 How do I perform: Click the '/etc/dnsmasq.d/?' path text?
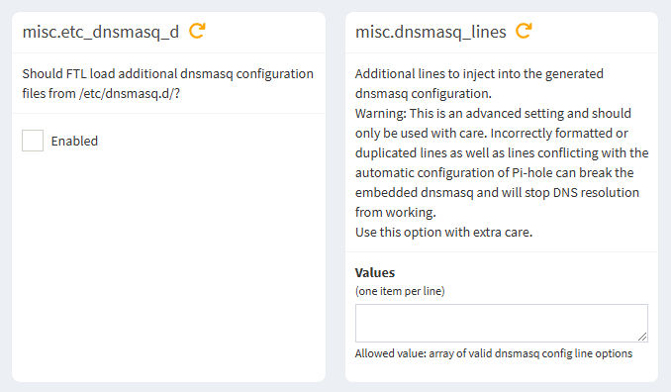coord(130,93)
